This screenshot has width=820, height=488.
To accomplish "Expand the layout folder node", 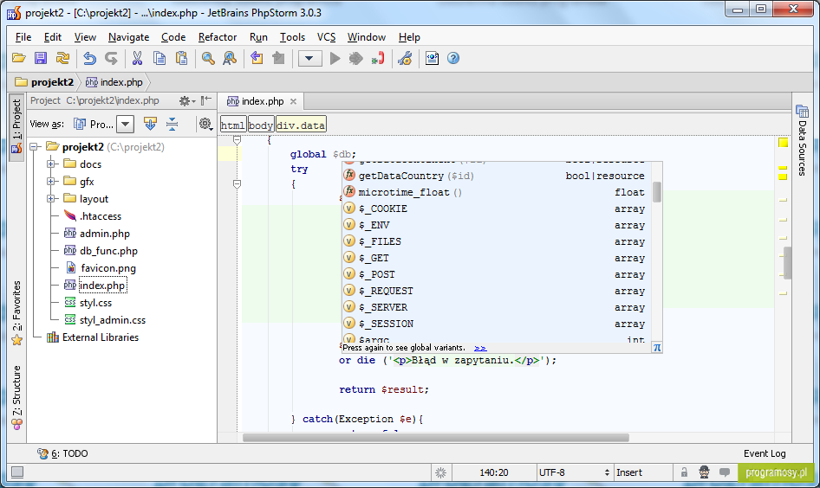I will [x=51, y=198].
